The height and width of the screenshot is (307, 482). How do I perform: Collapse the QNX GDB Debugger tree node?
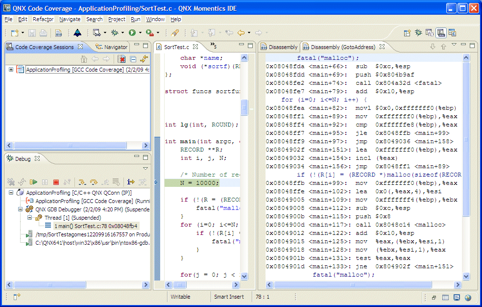click(x=21, y=209)
